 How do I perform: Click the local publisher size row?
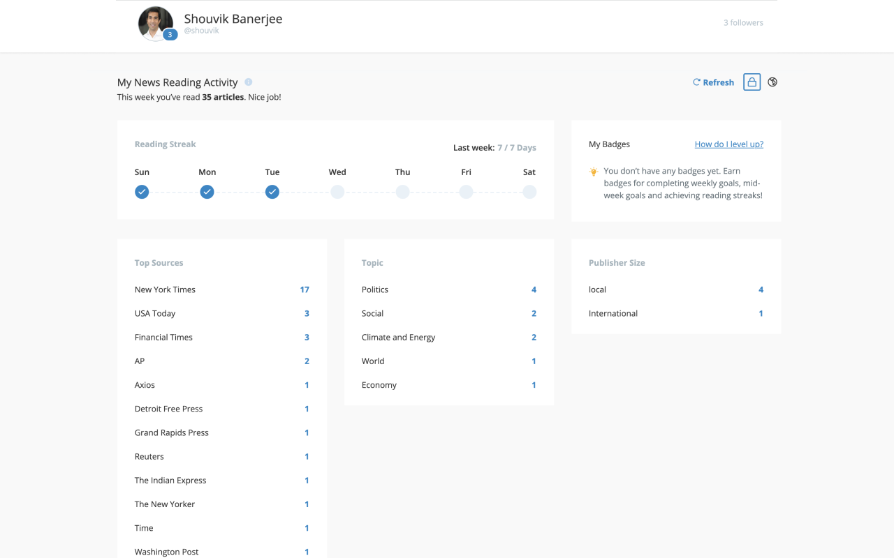pyautogui.click(x=597, y=289)
